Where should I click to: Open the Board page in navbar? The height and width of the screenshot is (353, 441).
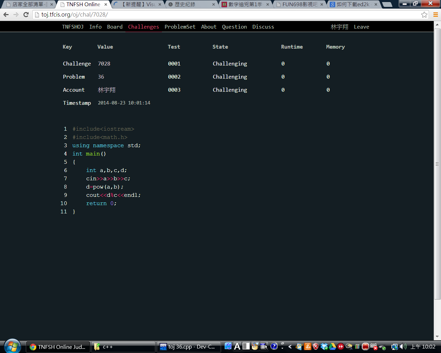(115, 27)
